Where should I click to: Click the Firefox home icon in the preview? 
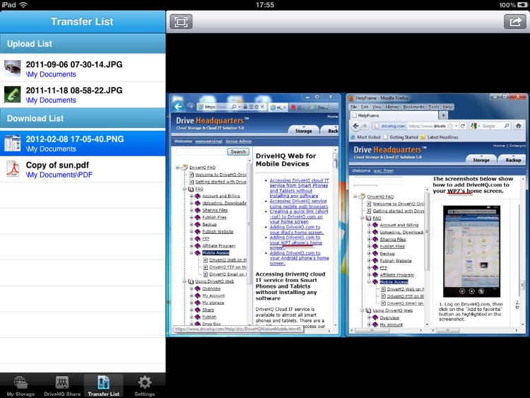point(519,126)
